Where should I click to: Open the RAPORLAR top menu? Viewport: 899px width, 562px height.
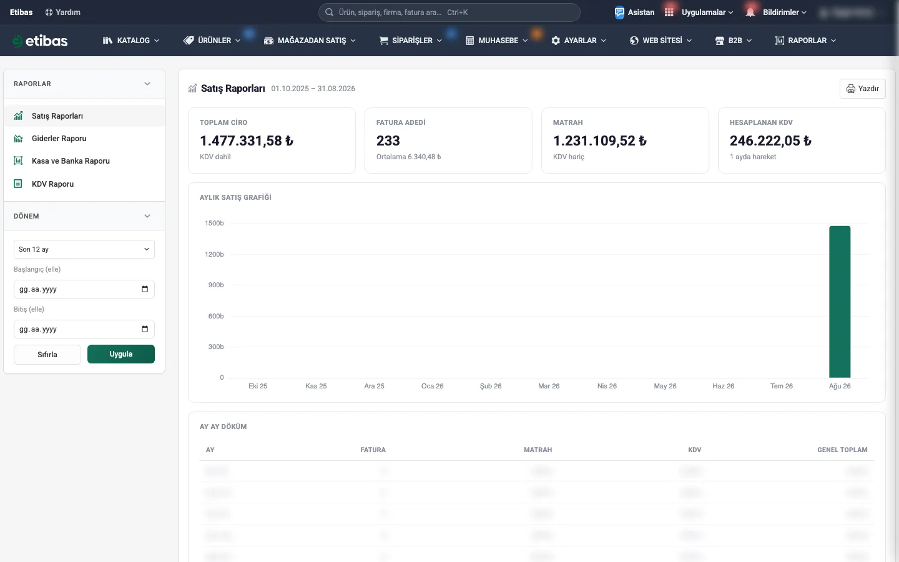click(x=806, y=41)
